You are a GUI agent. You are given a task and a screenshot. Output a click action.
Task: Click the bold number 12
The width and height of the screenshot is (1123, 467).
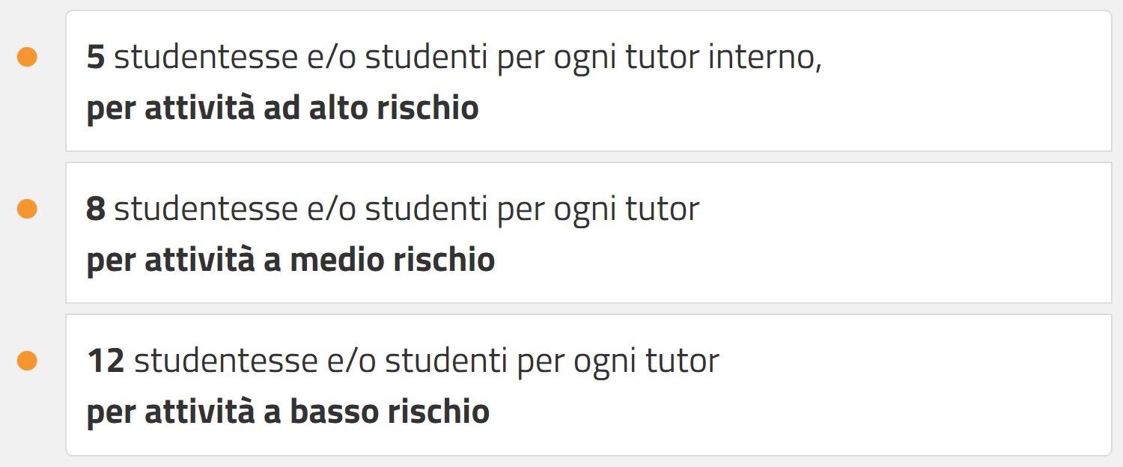point(106,361)
